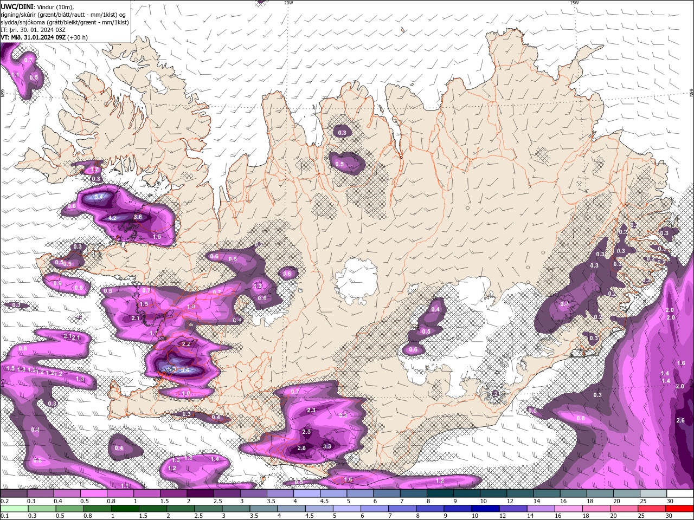694x520 pixels.
Task: Click the IT: þri. 30. 01. 2024 03Z line
Action: pyautogui.click(x=33, y=30)
